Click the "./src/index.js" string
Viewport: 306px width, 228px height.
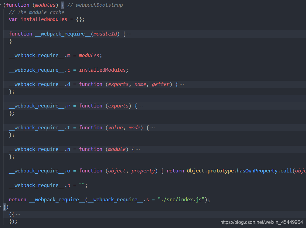(181, 200)
